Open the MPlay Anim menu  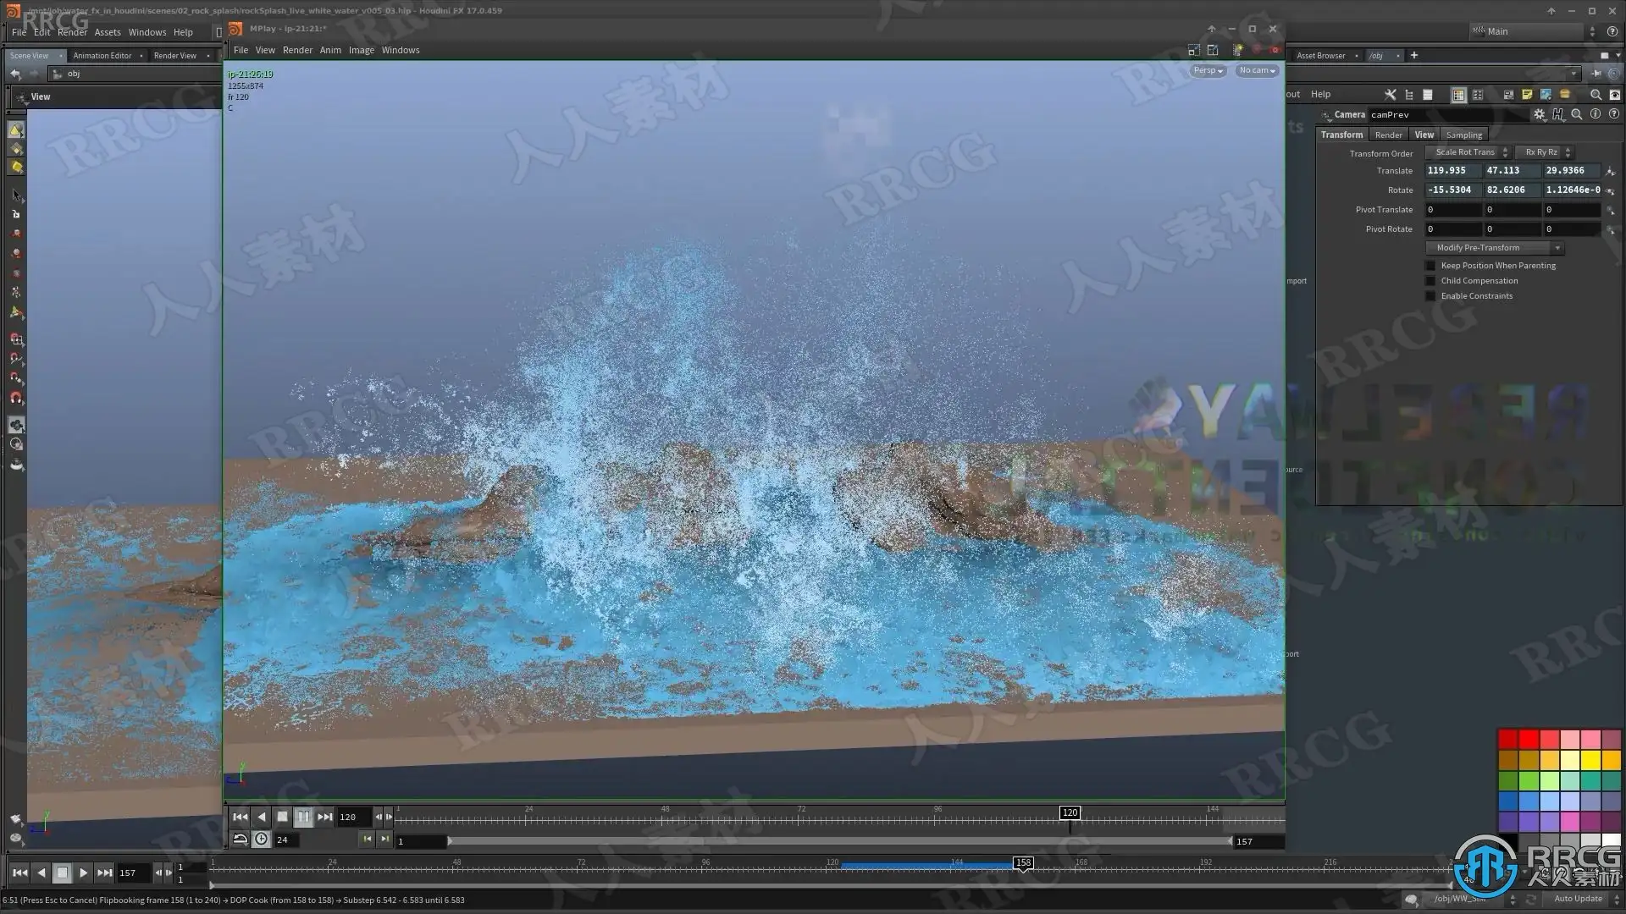pos(330,50)
